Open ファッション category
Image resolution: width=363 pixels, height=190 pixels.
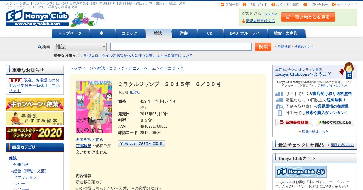25,177
